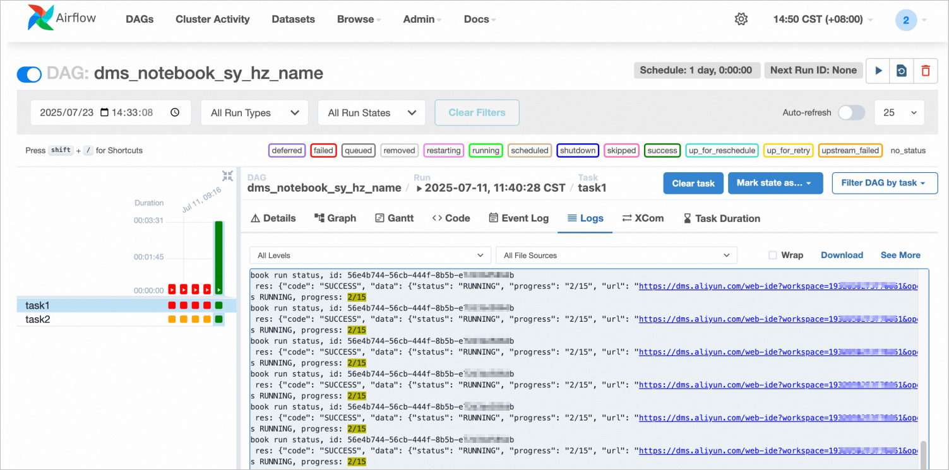Switch to the Graph tab
This screenshot has width=949, height=470.
point(335,218)
